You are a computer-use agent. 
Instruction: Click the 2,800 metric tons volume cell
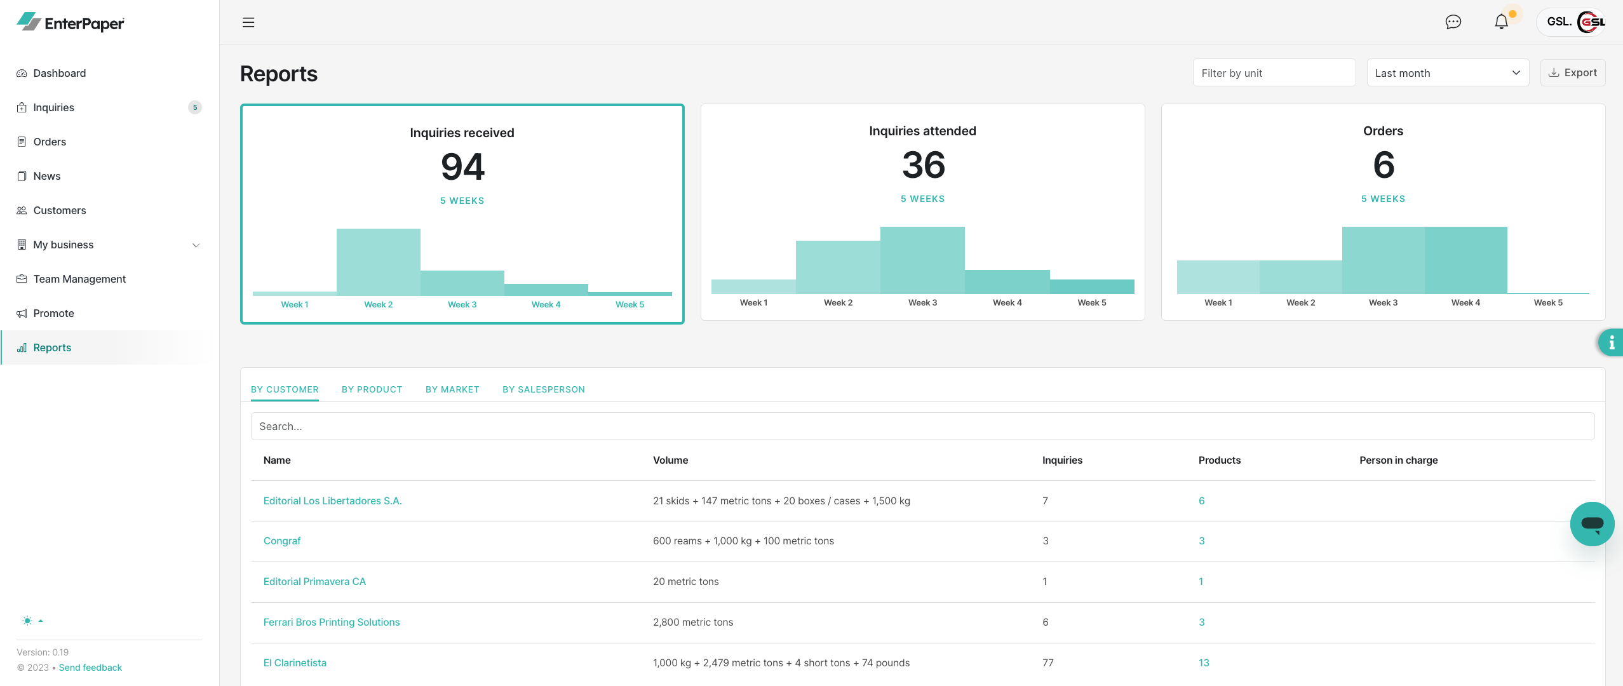[693, 622]
